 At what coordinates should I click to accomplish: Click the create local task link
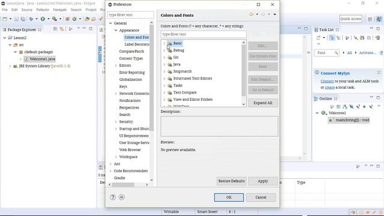329,87
